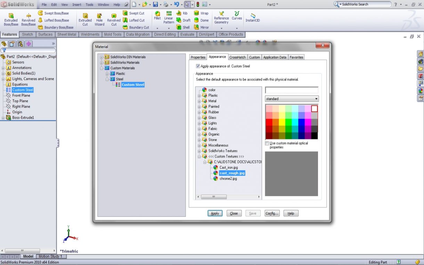Image resolution: width=424 pixels, height=265 pixels.
Task: Click the Rebuild traffic light icon
Action: click(198, 5)
